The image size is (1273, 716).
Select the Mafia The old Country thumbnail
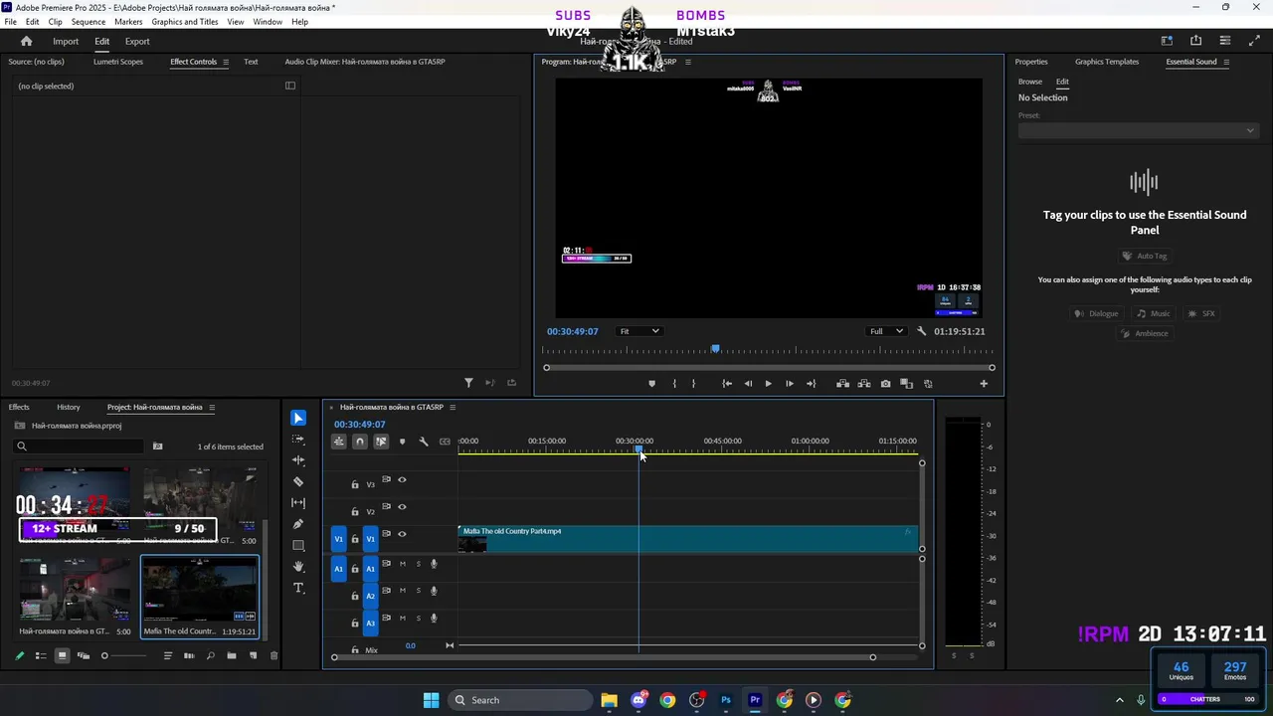click(x=200, y=590)
